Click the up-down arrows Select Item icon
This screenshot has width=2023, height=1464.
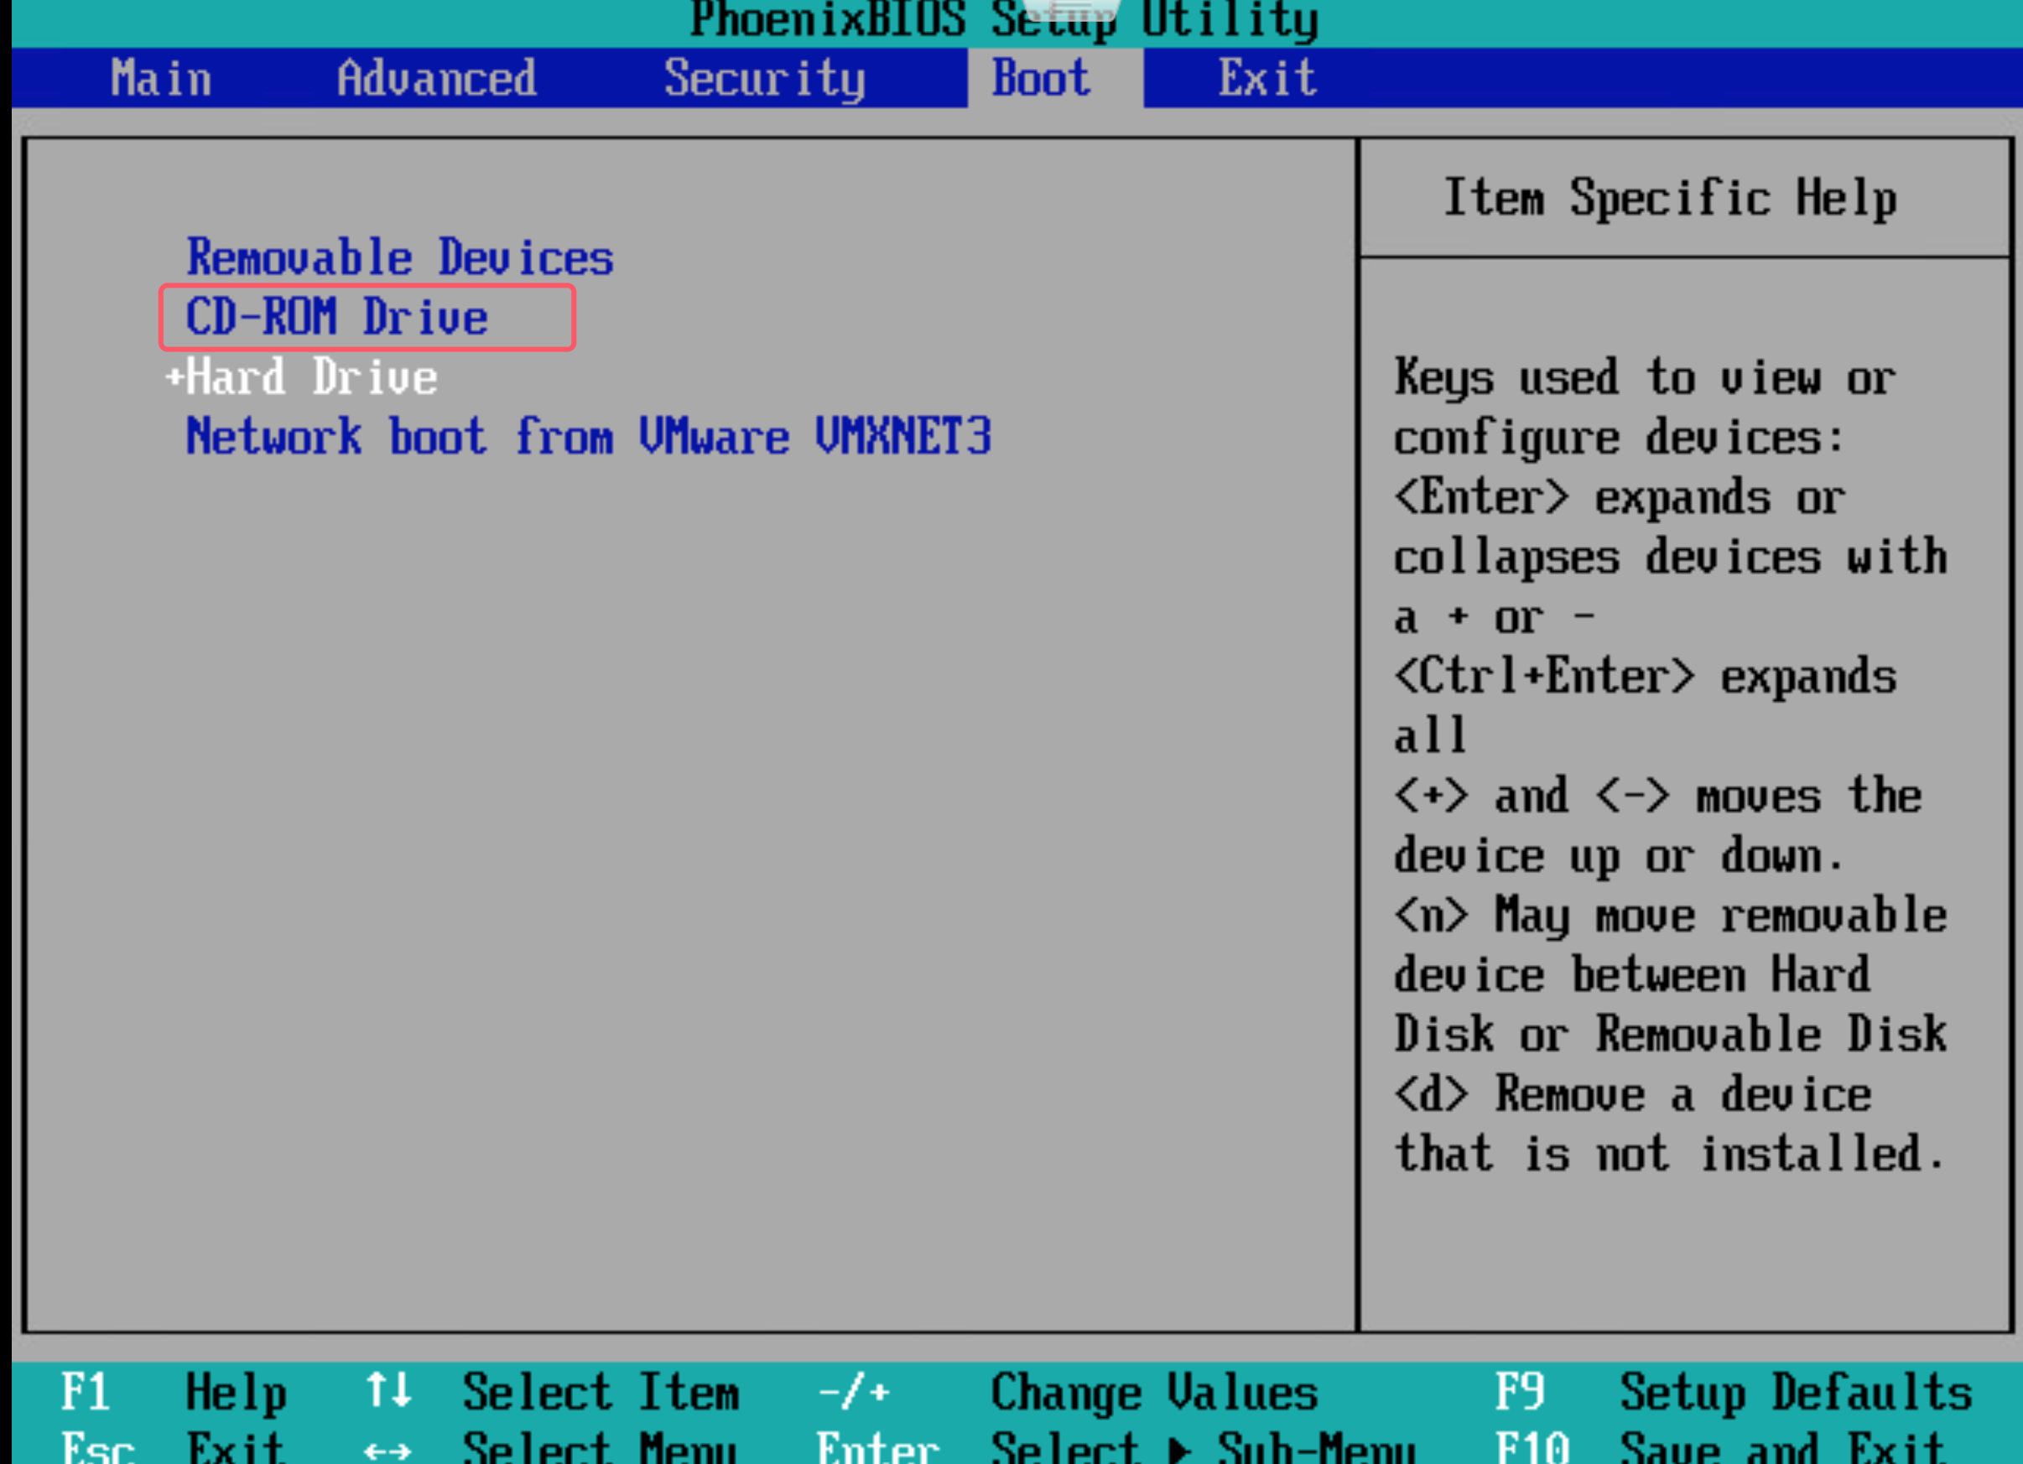[389, 1390]
